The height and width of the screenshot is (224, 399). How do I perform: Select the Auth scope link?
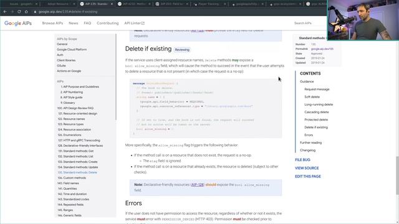[60, 55]
